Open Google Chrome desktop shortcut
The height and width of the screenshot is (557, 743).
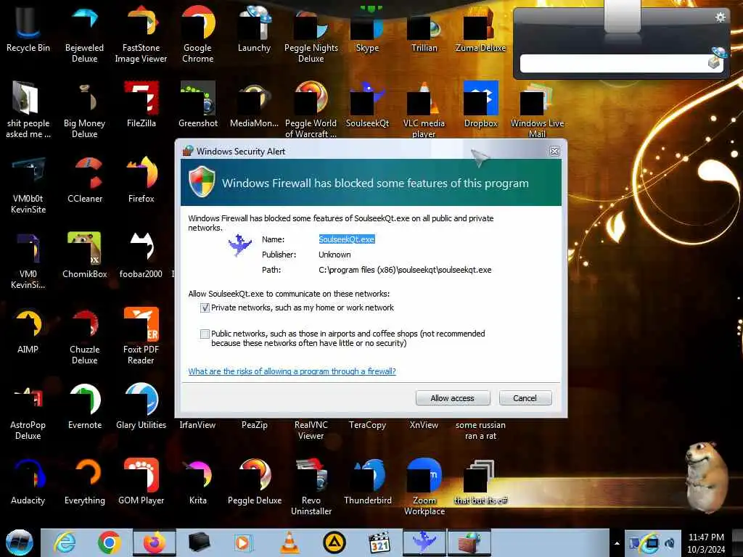coord(198,34)
